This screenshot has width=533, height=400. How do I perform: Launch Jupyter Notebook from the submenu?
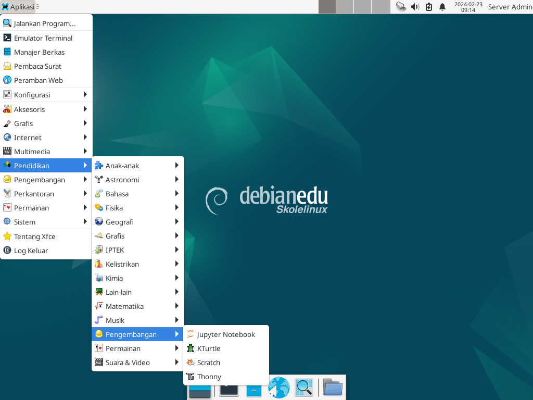(226, 334)
